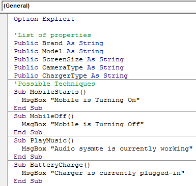Screen dimensions: 196x186
Task: Click line 'Public Brand As String'
Action: click(59, 43)
